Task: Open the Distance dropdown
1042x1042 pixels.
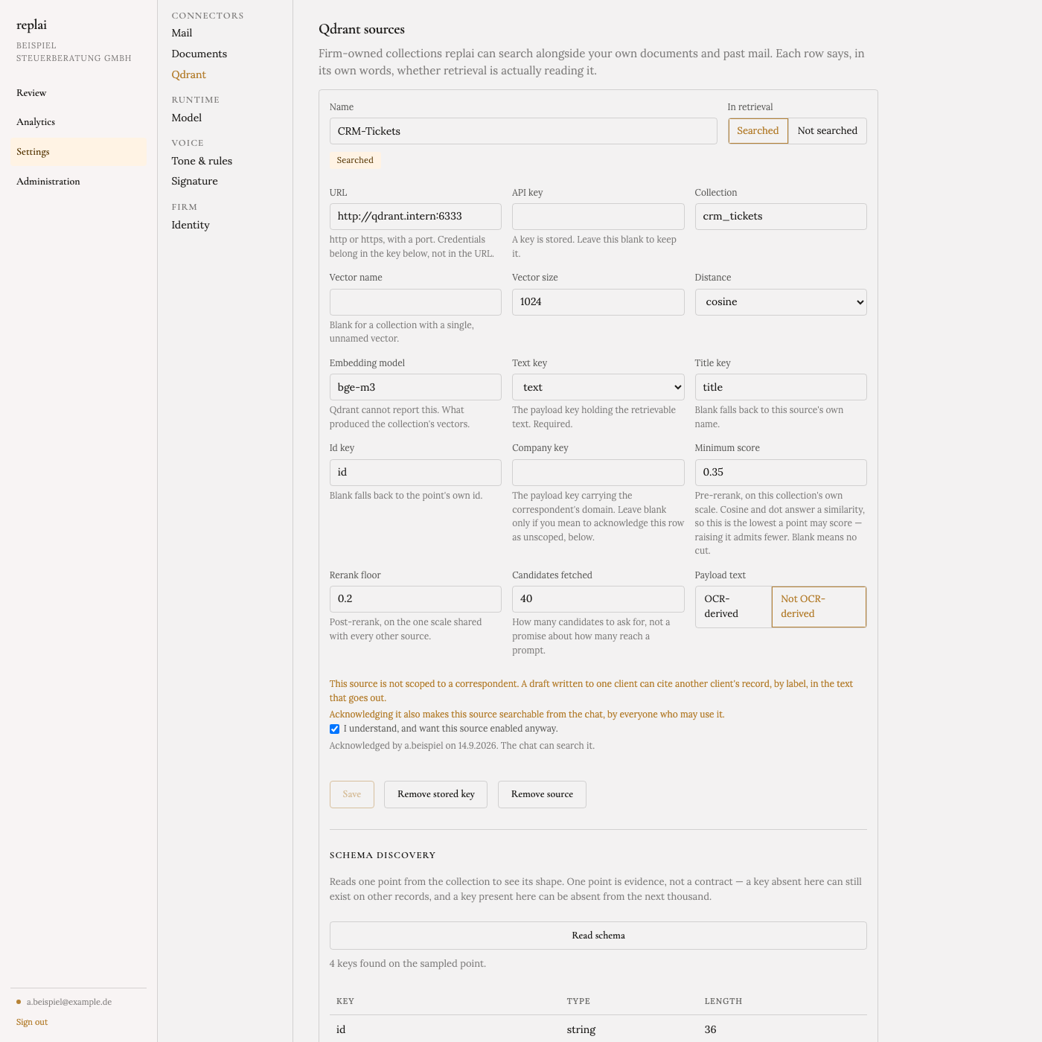Action: [x=781, y=302]
